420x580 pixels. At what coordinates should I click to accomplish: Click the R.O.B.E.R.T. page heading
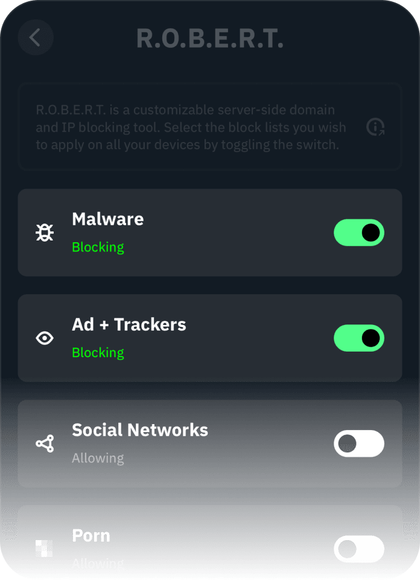tap(210, 39)
